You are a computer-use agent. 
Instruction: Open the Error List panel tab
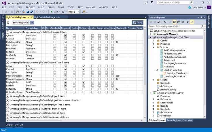(19, 125)
